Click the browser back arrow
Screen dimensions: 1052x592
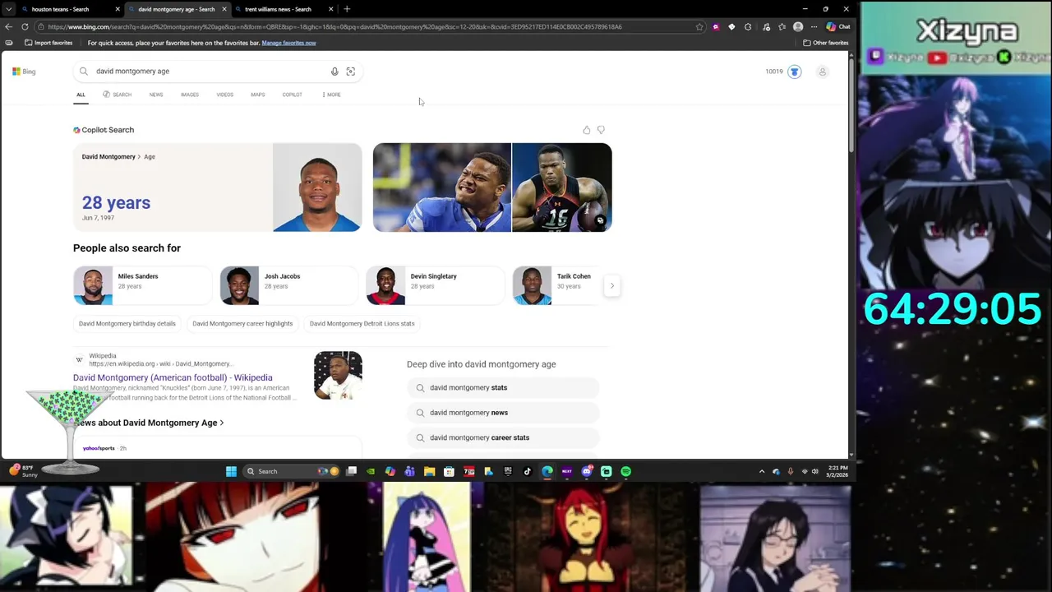pyautogui.click(x=9, y=26)
